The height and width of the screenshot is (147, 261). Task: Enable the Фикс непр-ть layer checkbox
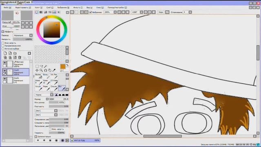pos(3,43)
